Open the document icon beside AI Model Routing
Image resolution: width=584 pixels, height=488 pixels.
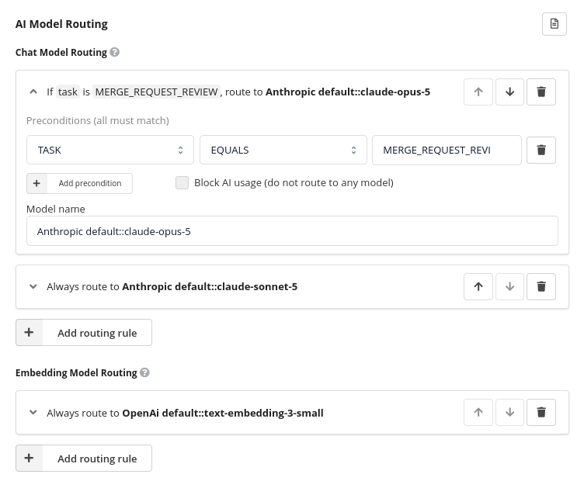554,24
